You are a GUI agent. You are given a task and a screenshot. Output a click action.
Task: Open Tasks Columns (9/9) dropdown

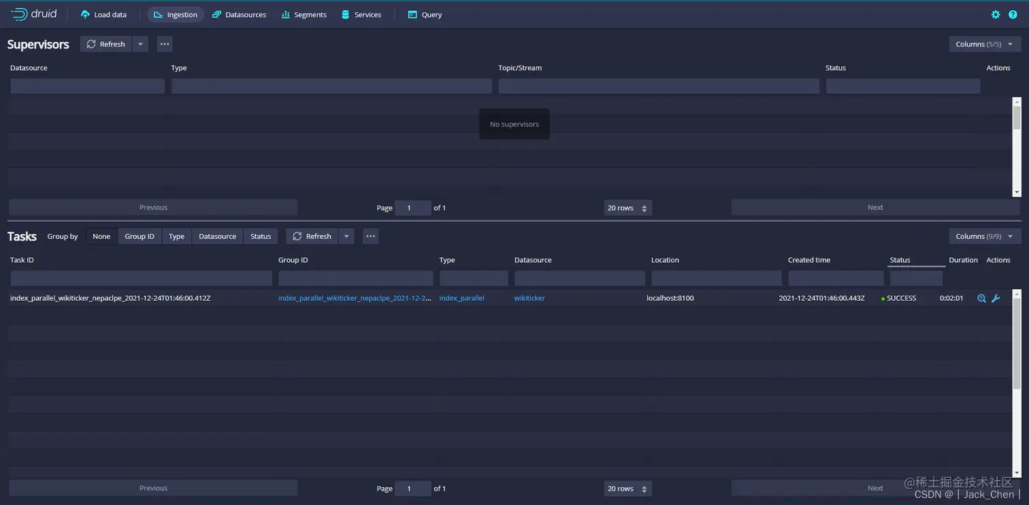pos(985,236)
